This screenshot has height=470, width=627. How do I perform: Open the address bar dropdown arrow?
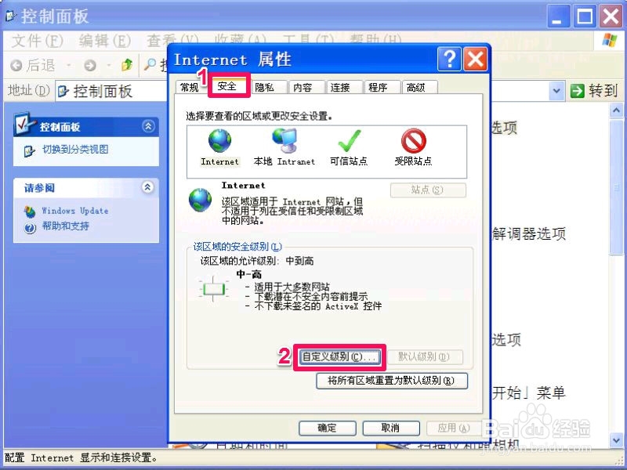click(556, 91)
